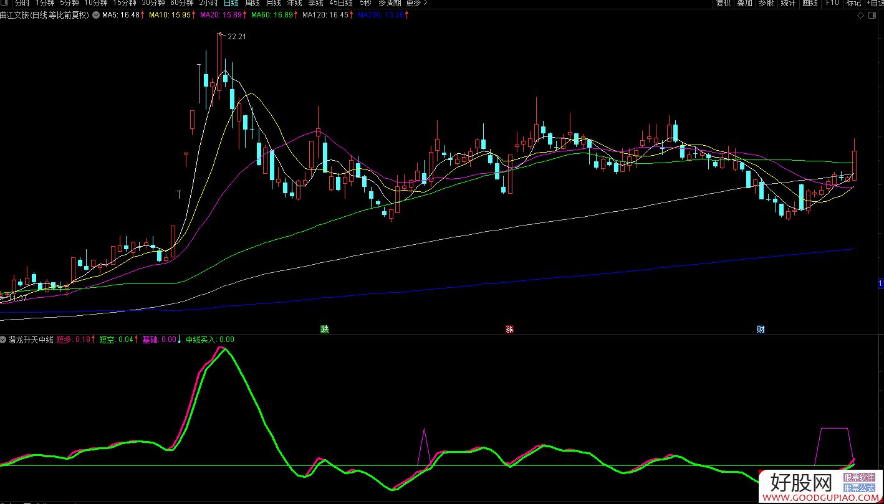Open the 画线 drawing tools

(810, 3)
